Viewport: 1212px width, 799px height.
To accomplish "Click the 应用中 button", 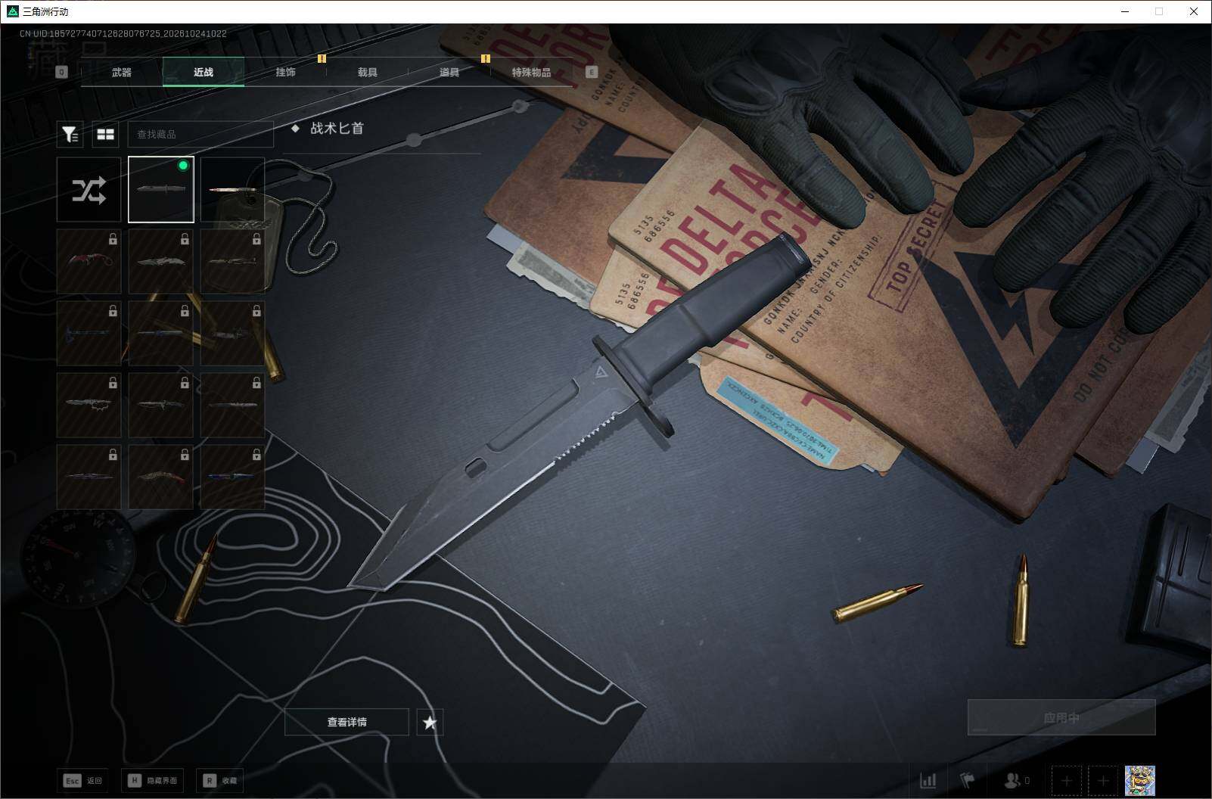I will 1061,717.
